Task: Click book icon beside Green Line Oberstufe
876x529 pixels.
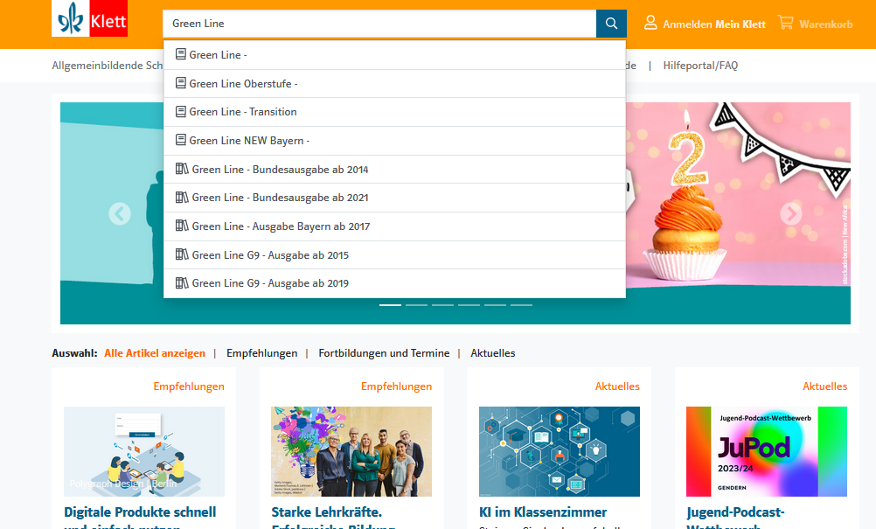Action: [181, 83]
